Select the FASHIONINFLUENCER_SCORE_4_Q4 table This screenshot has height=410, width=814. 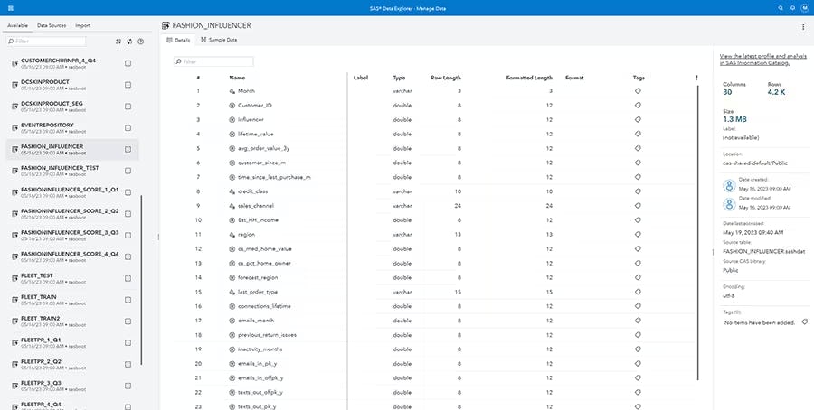[72, 256]
